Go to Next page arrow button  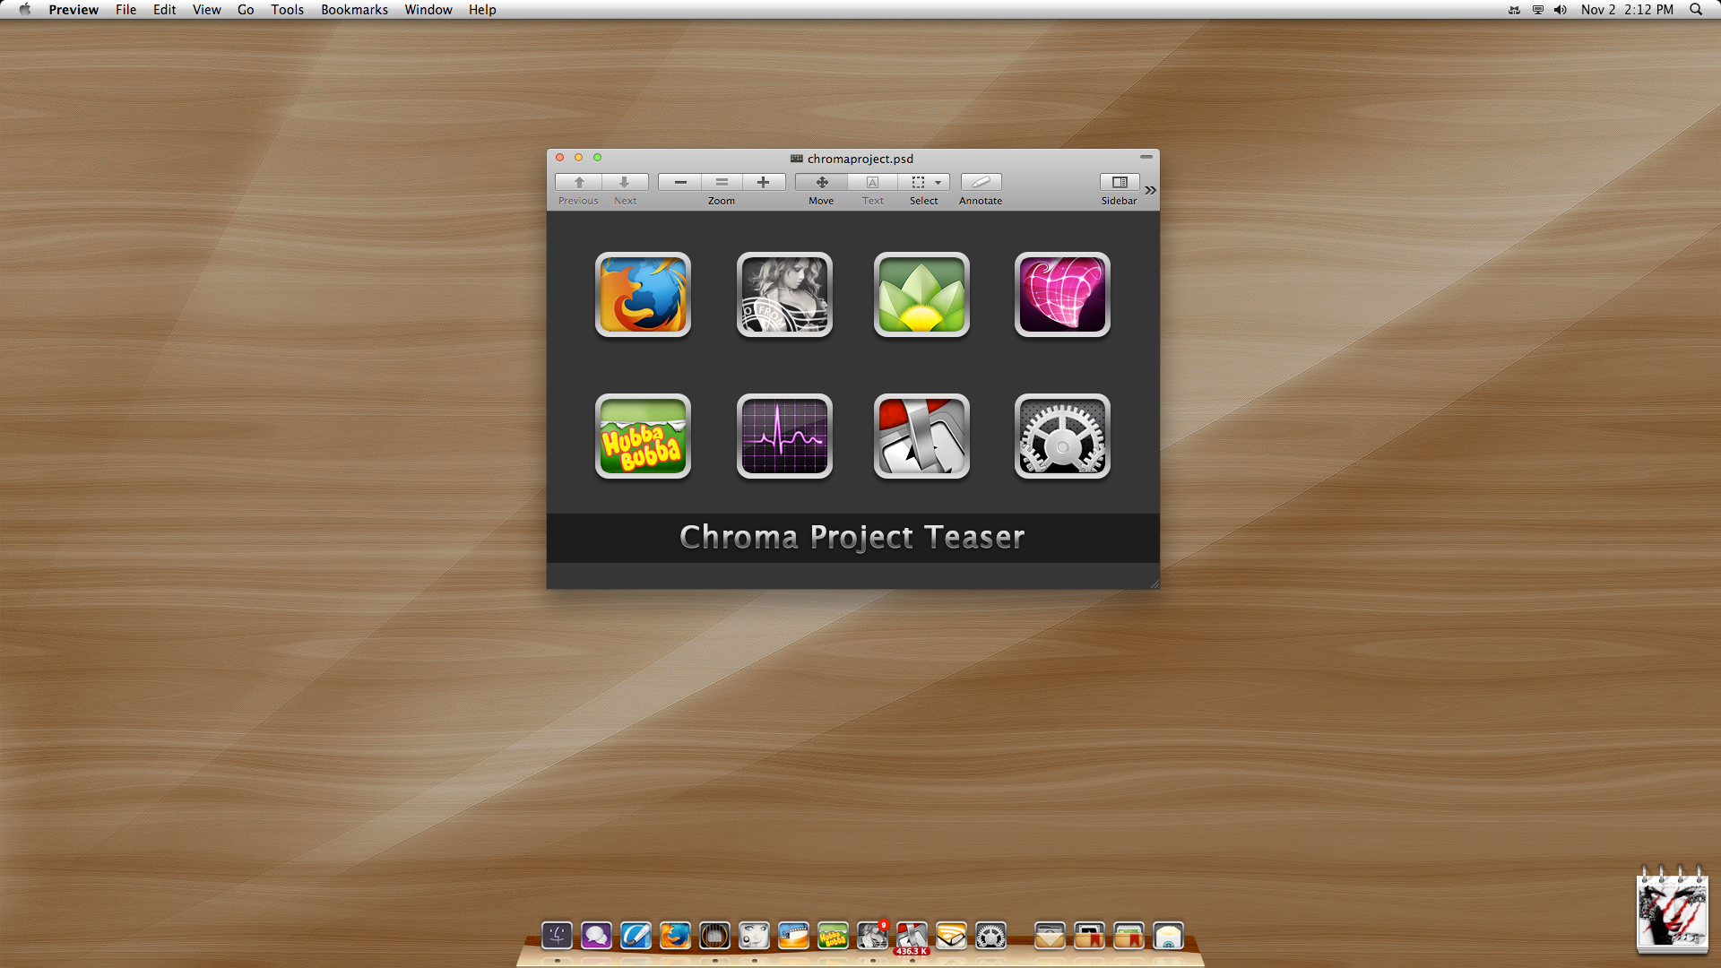coord(625,182)
